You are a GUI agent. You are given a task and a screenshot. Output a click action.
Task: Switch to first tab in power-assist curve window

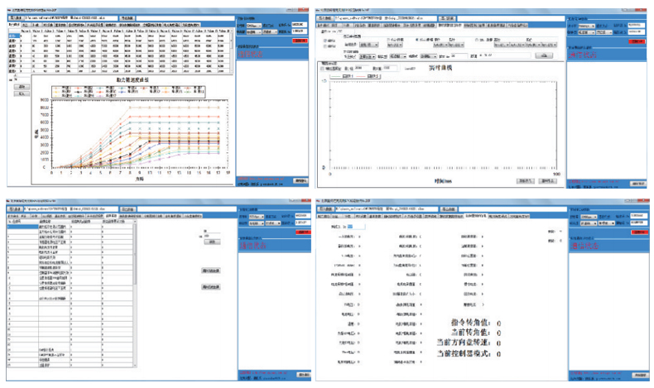point(12,26)
